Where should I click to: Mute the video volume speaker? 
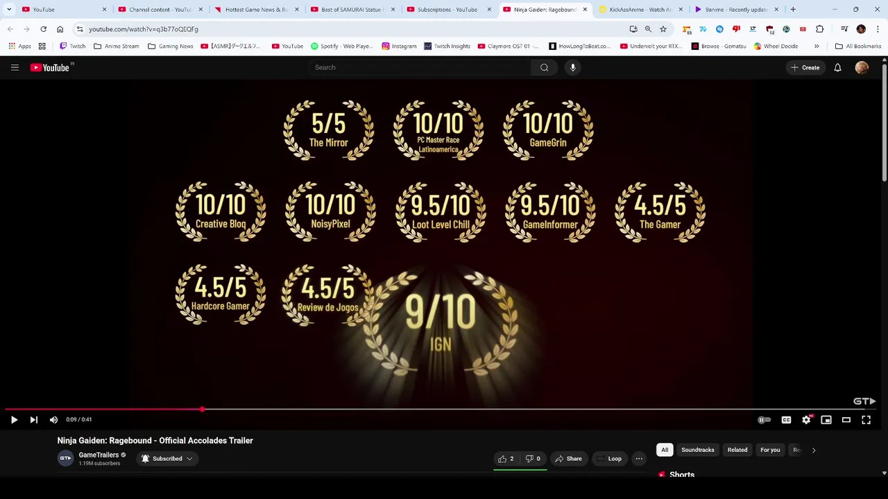53,419
